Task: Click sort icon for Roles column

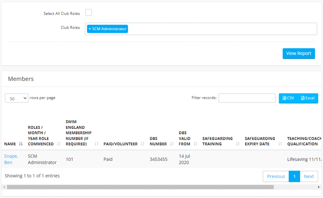Action: [x=58, y=144]
